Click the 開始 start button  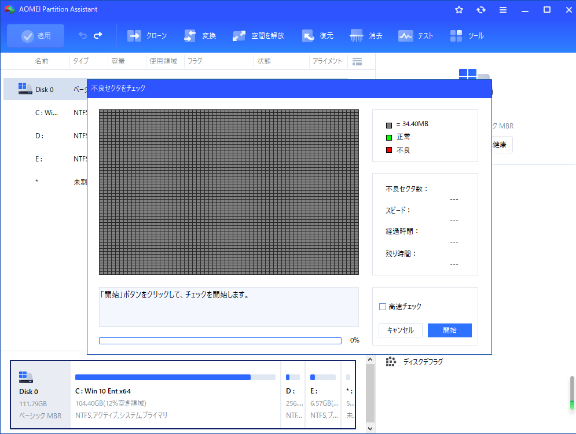(x=450, y=330)
